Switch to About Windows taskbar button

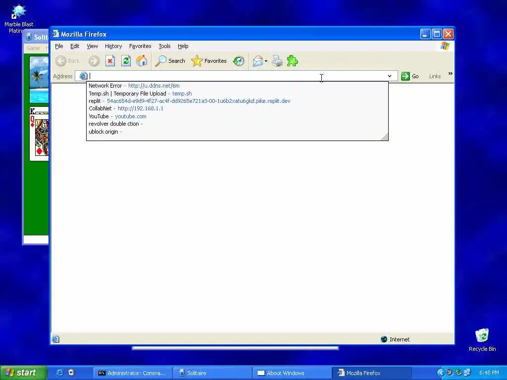(x=292, y=373)
